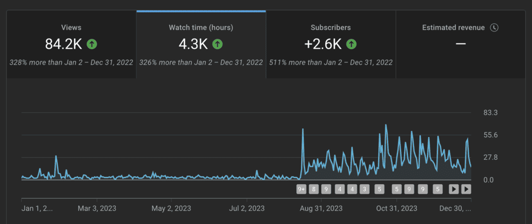Click the clock icon beside Estimated revenue
Viewport: 532px width, 224px height.
coord(494,27)
